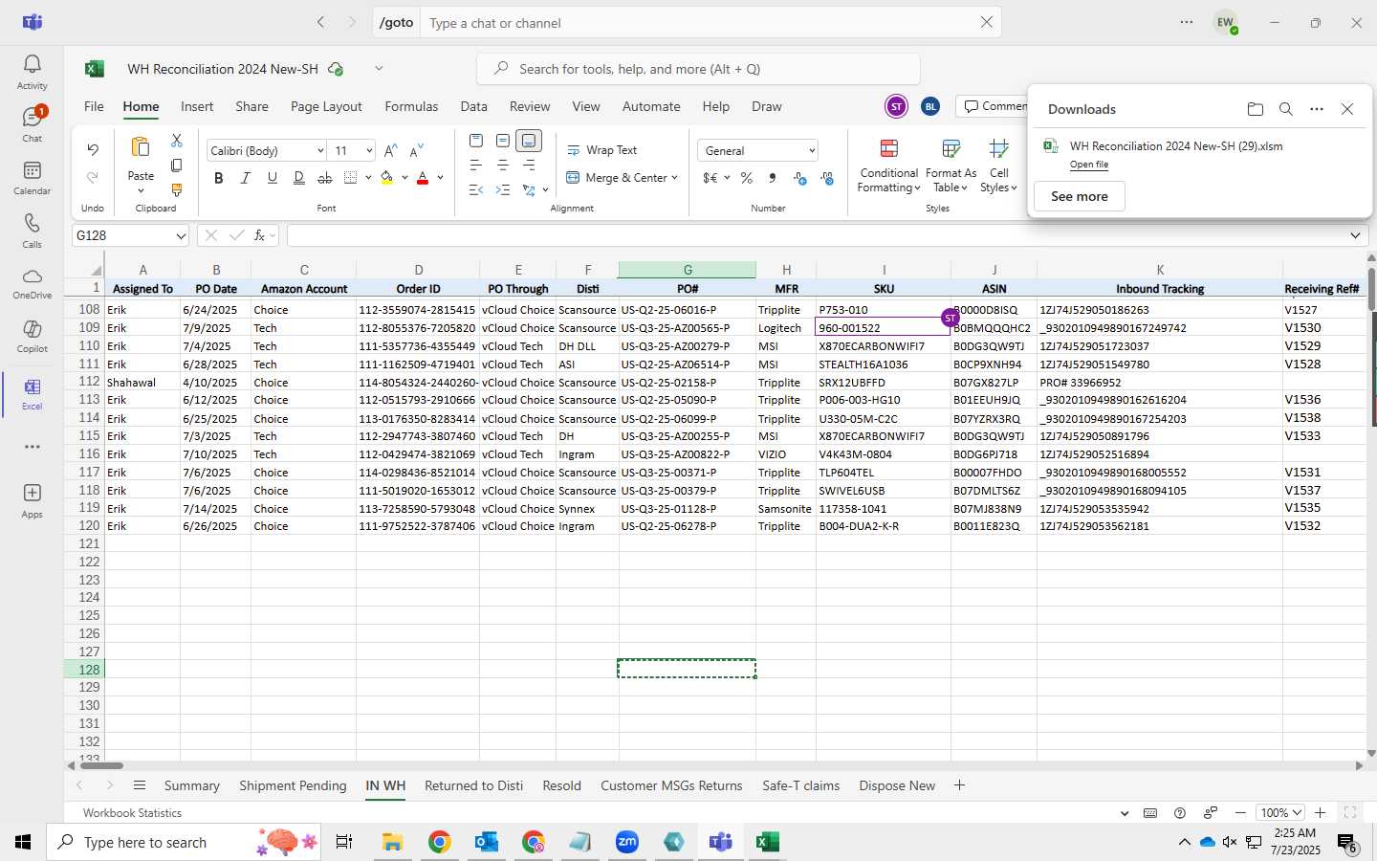This screenshot has width=1377, height=861.
Task: Open the font size dropdown
Action: click(x=369, y=151)
